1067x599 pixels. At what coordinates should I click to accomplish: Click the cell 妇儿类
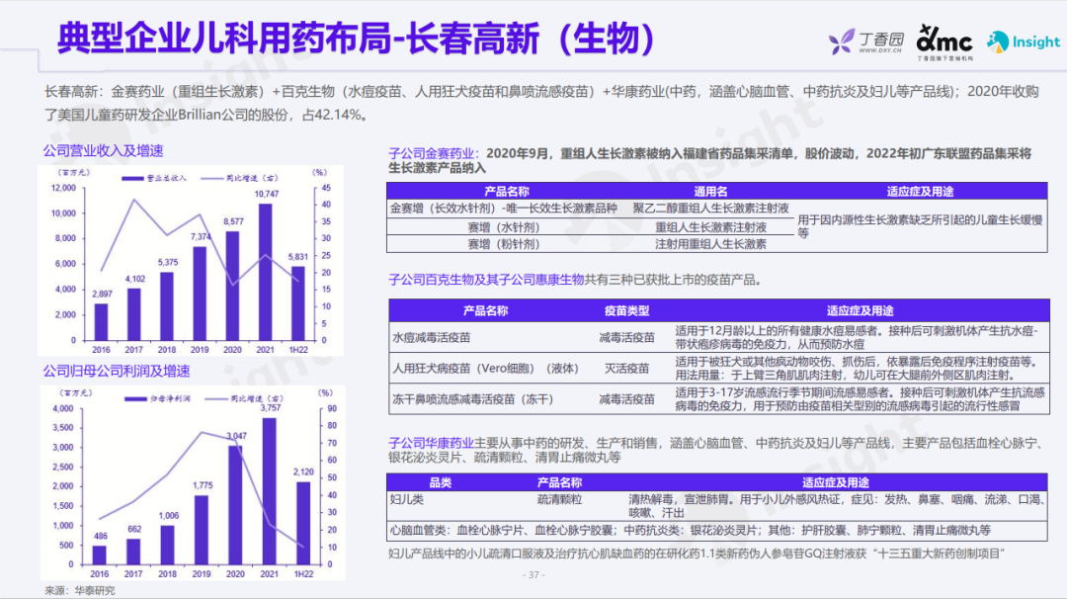click(407, 499)
